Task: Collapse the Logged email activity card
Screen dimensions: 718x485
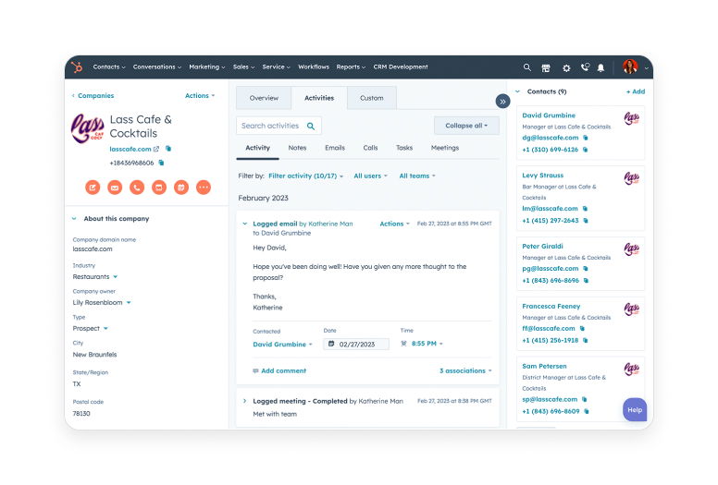Action: pos(245,224)
